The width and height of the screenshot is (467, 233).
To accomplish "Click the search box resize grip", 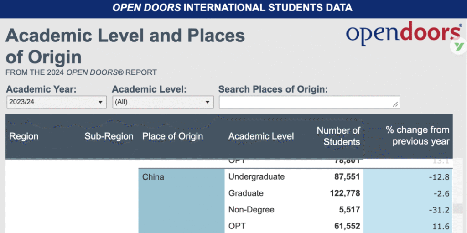I will point(395,104).
